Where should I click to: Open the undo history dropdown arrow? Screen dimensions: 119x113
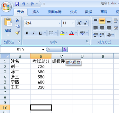[x=28, y=4]
